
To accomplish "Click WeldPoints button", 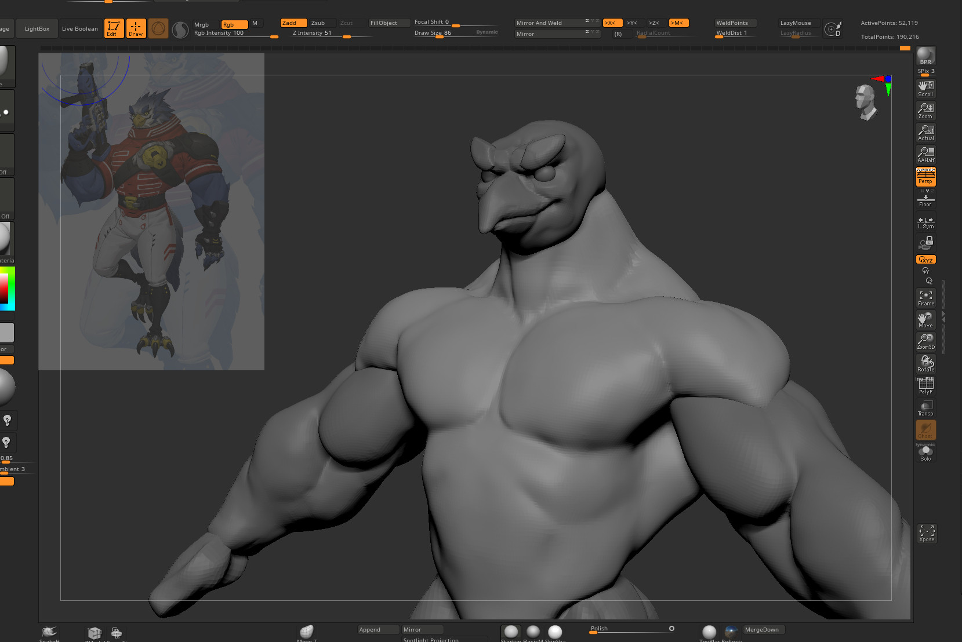I will coord(735,23).
